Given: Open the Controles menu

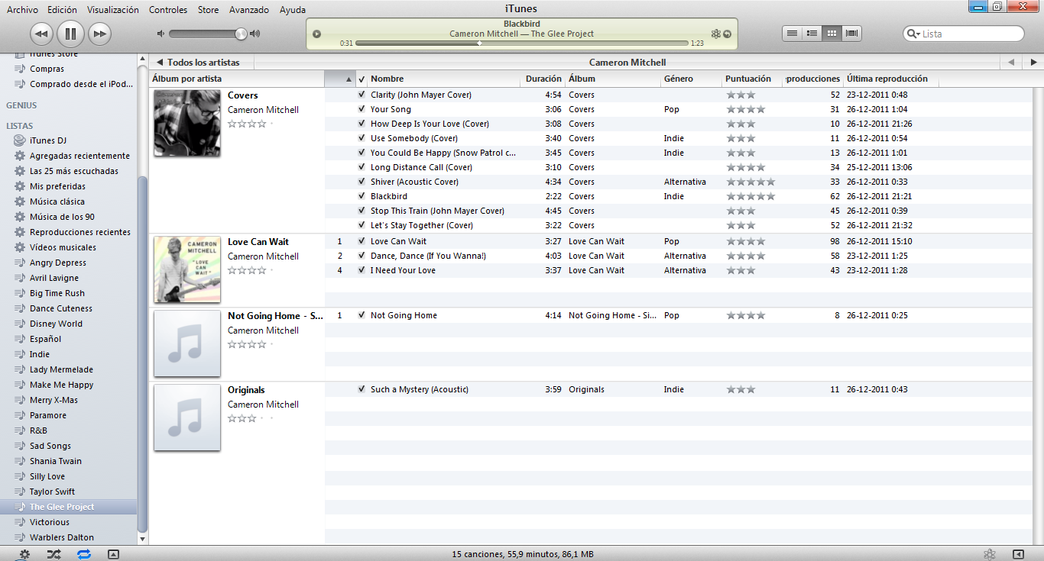Looking at the screenshot, I should pos(168,10).
